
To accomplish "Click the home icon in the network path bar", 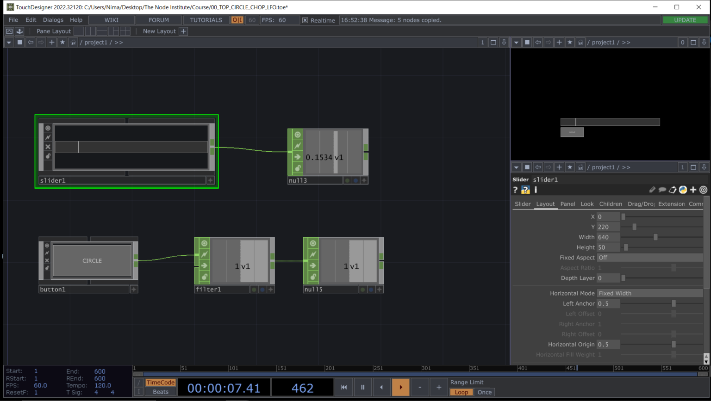I will tap(73, 43).
